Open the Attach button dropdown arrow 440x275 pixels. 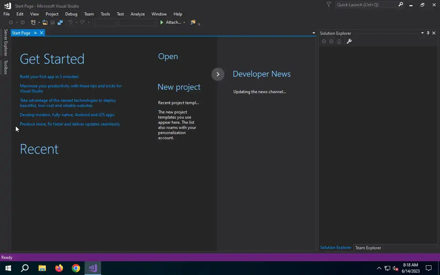(184, 23)
